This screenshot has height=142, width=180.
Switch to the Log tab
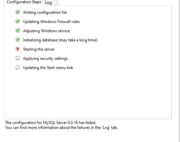click(51, 3)
